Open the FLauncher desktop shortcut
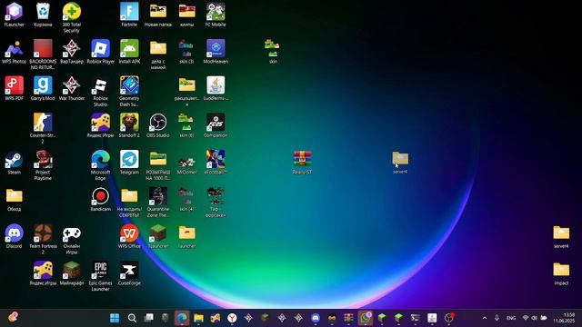The width and height of the screenshot is (582, 327). coord(15,15)
